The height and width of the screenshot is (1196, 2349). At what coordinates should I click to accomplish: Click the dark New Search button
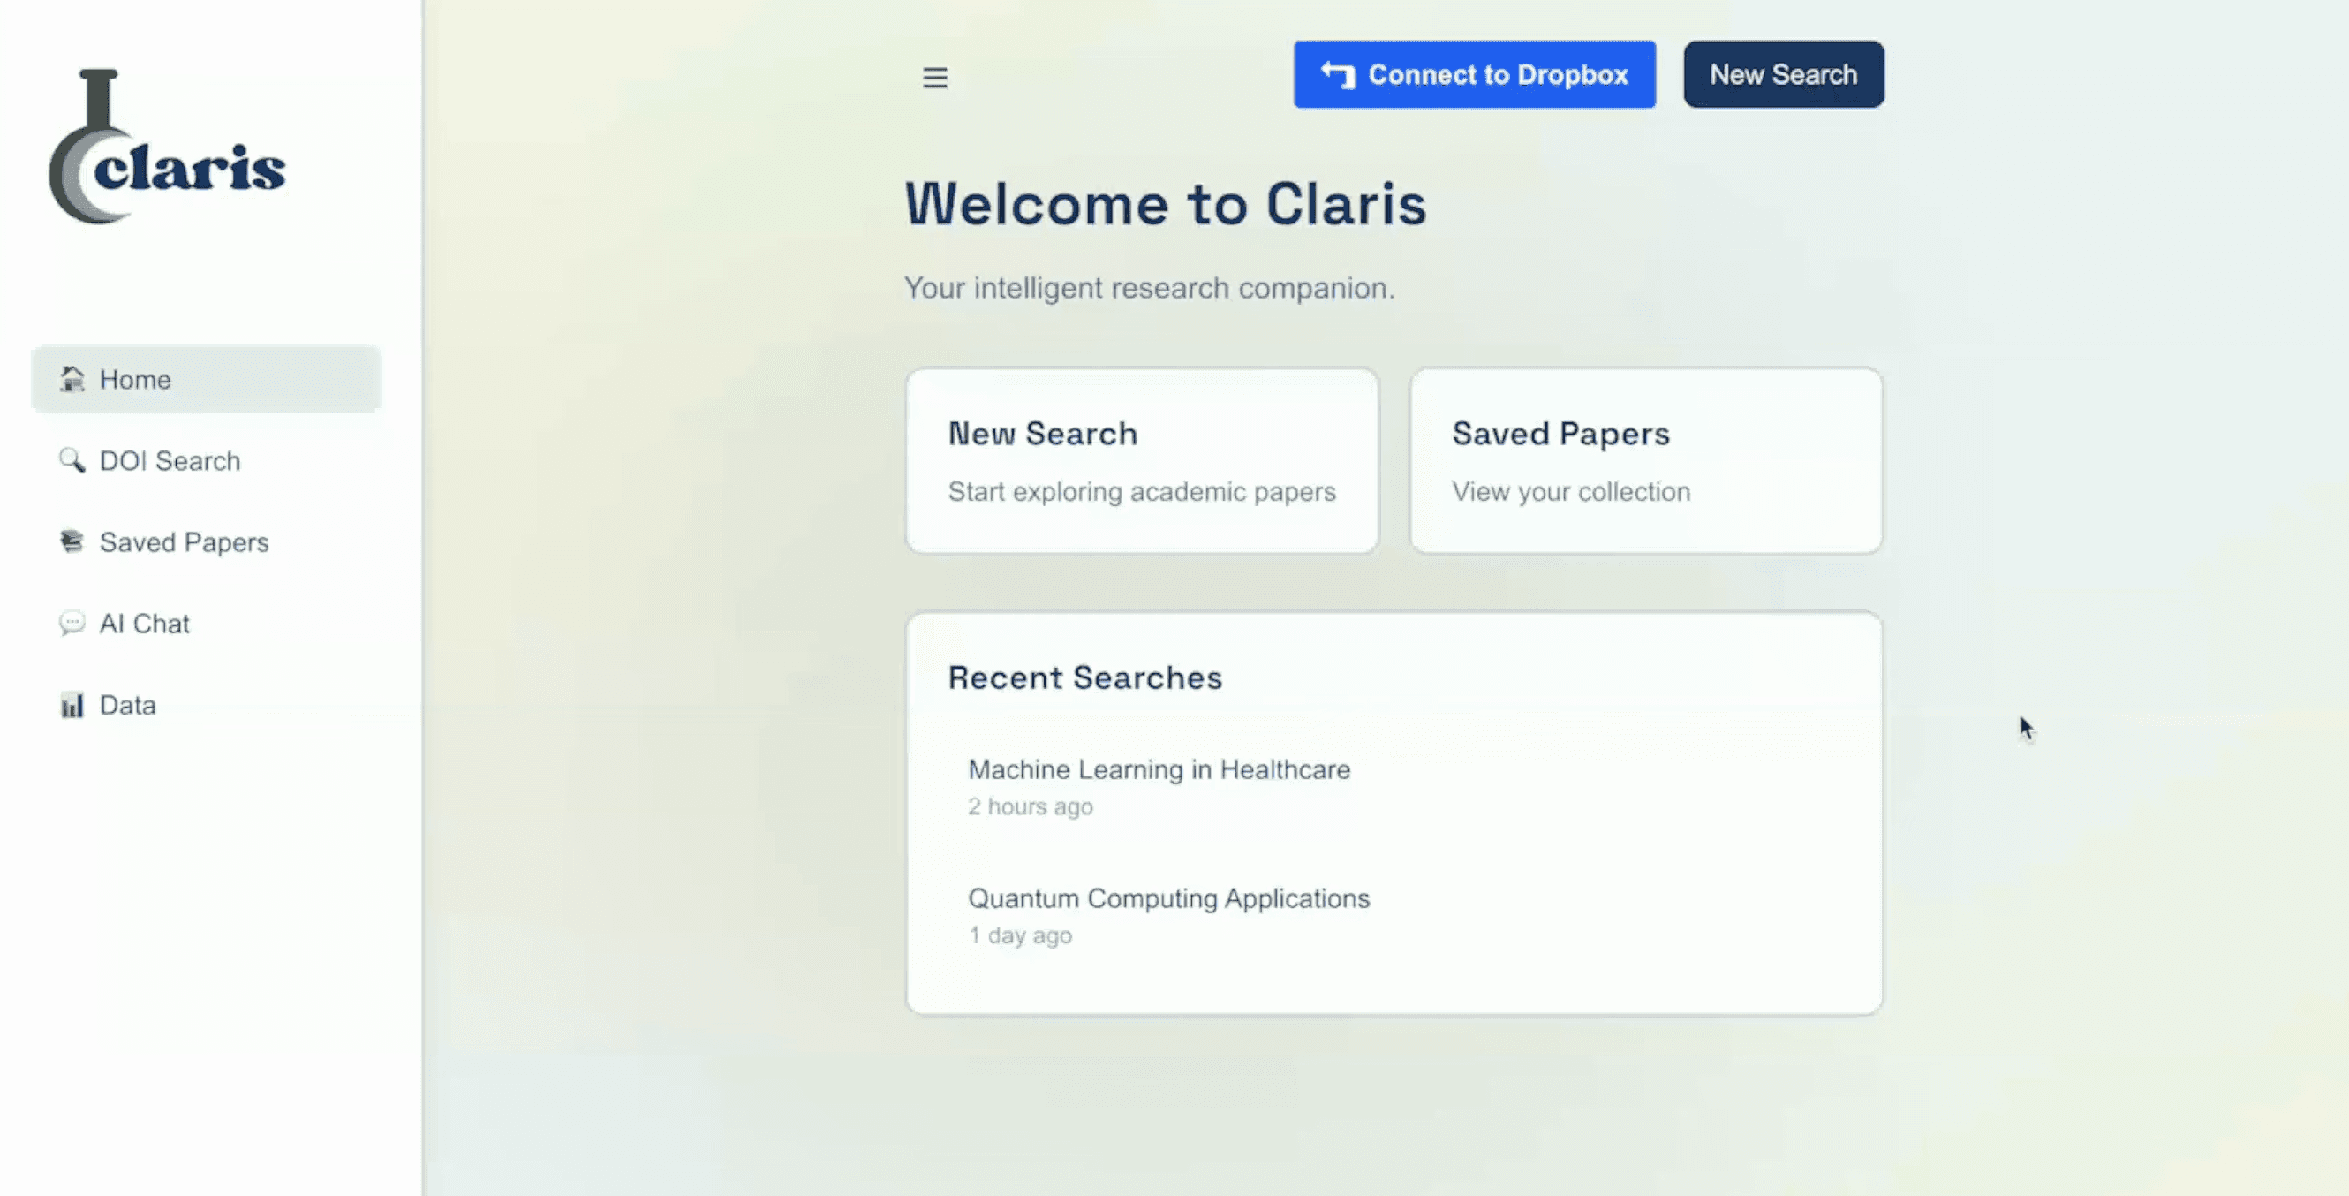coord(1784,74)
